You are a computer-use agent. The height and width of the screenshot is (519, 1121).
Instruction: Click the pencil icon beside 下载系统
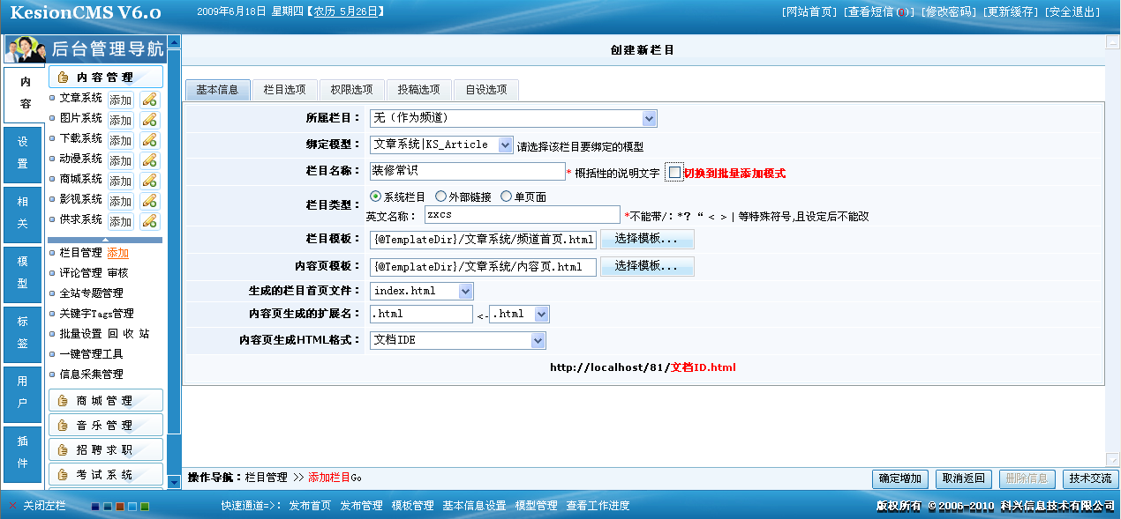tap(150, 140)
